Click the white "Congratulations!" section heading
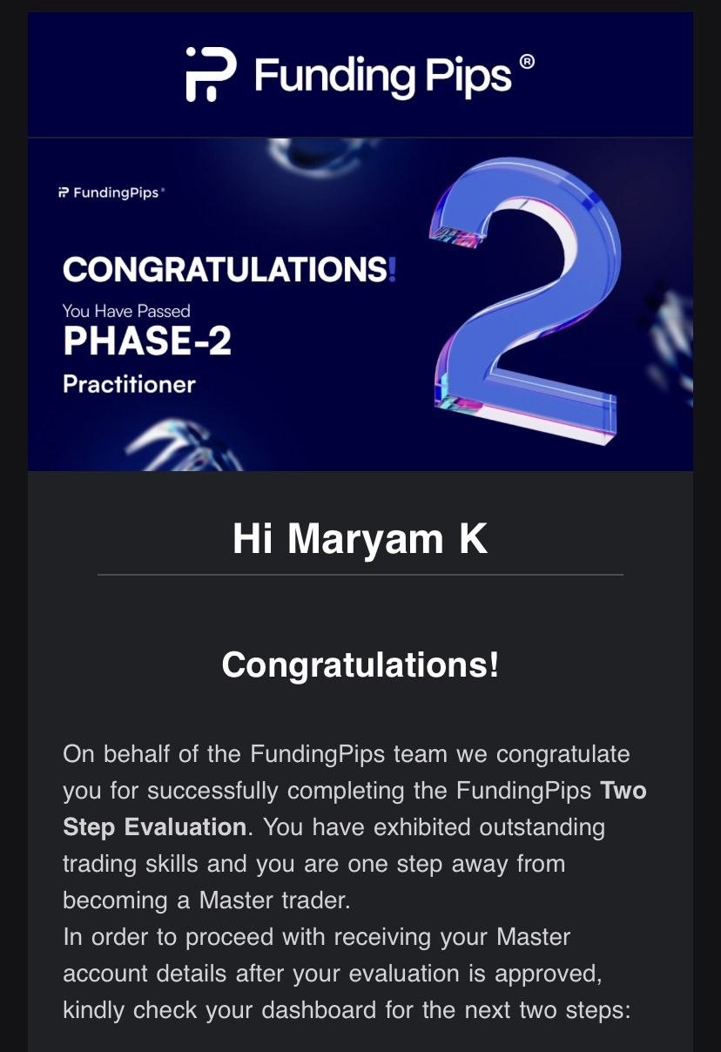This screenshot has height=1052, width=721. (360, 665)
